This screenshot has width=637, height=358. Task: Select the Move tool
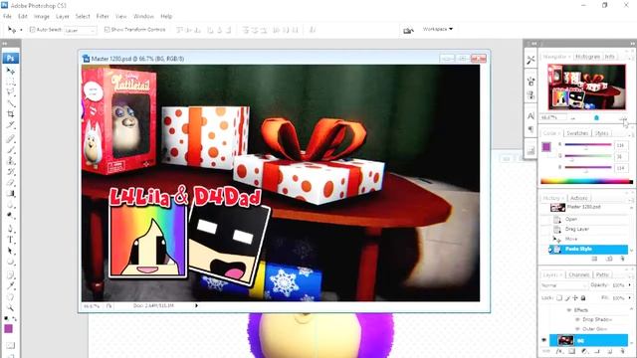(10, 71)
